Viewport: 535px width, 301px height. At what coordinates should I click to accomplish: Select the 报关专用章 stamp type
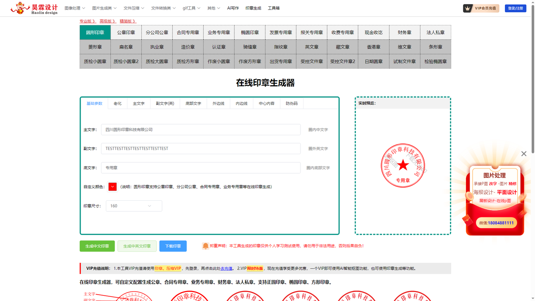tap(312, 32)
